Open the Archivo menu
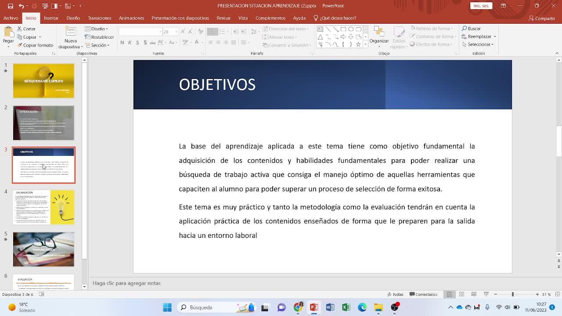 11,18
